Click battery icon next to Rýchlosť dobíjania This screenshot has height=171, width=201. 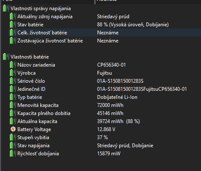13,154
